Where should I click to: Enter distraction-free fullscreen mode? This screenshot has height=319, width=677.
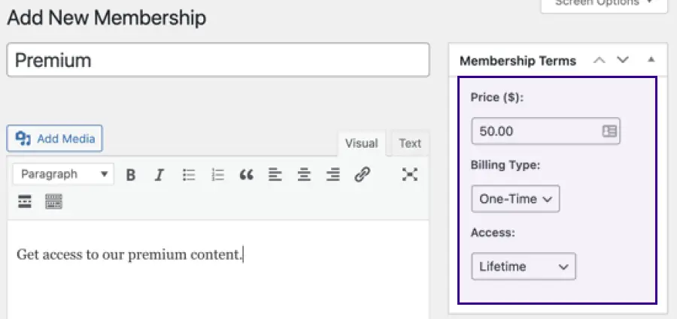pos(409,175)
